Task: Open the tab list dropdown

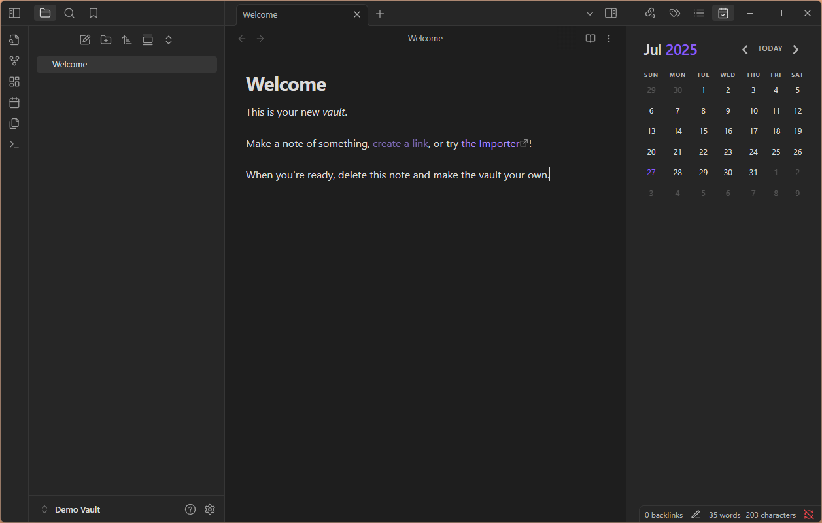Action: click(x=590, y=13)
